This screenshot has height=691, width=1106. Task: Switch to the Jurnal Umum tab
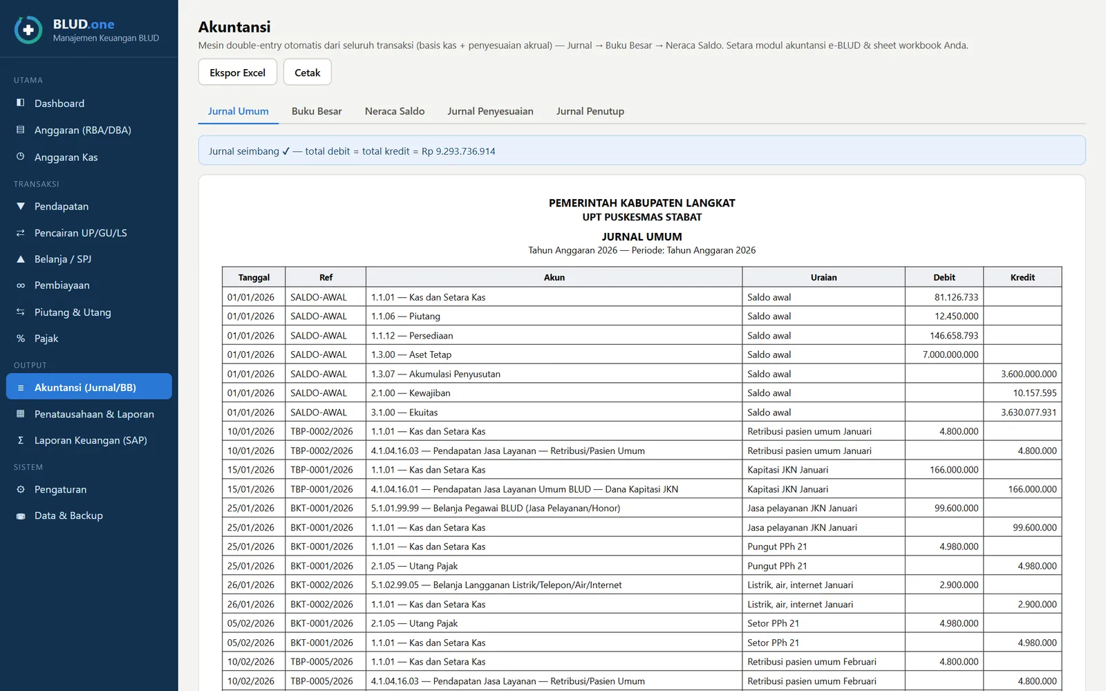coord(238,111)
